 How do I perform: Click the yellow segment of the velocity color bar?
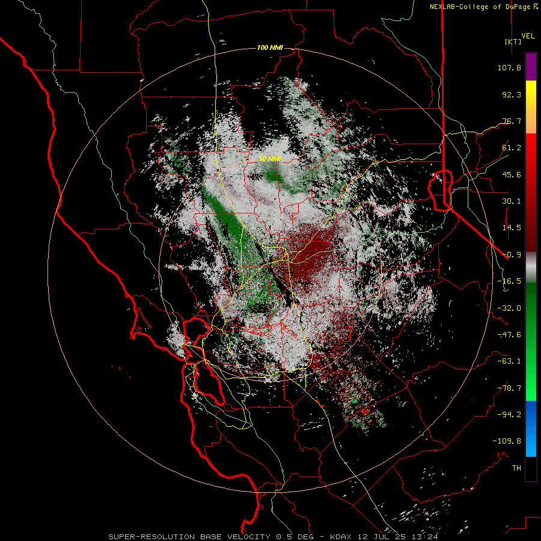531,107
